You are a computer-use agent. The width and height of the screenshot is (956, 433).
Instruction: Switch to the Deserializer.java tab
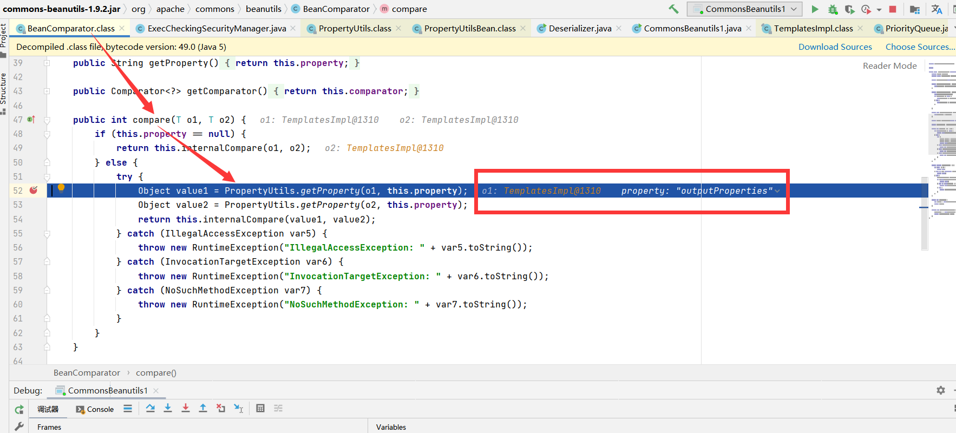pos(580,28)
